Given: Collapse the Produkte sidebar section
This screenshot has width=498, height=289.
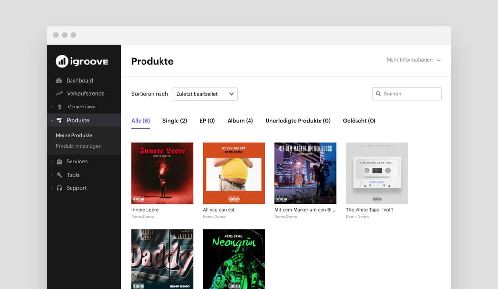Looking at the screenshot, I should pyautogui.click(x=52, y=120).
